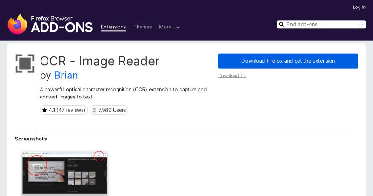Click the star rating icon

pos(44,110)
